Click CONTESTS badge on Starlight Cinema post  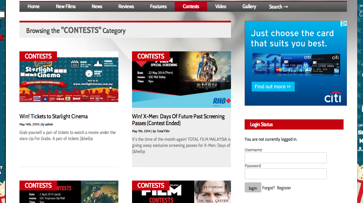coord(38,56)
